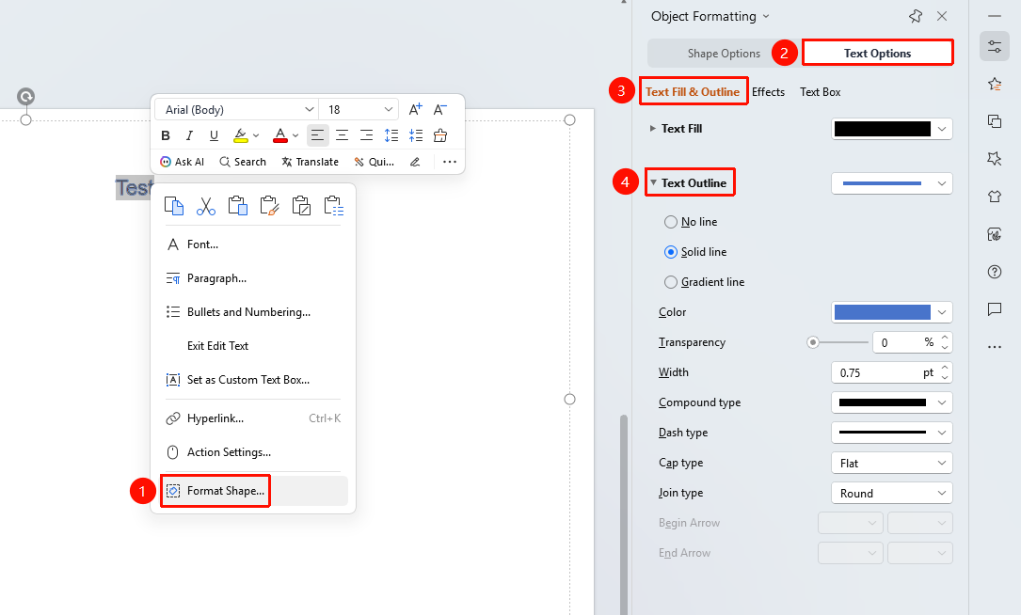Pin the Object Formatting pane
This screenshot has height=615, width=1021.
click(916, 16)
